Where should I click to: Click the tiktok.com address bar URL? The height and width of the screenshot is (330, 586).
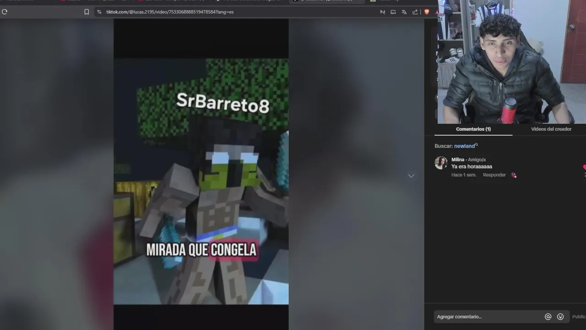point(170,12)
